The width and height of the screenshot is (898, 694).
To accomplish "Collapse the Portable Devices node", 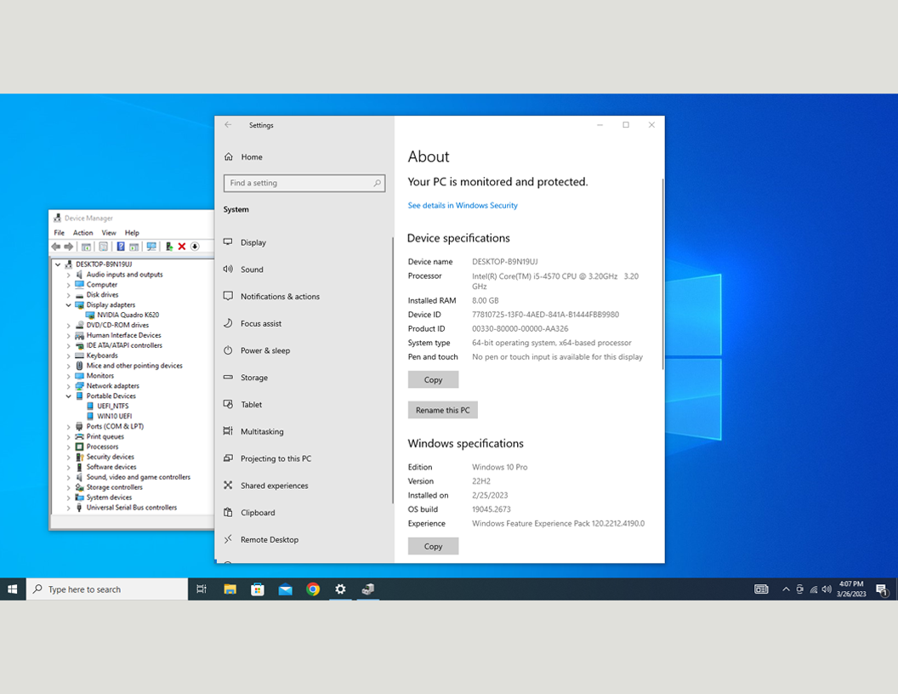I will 68,396.
